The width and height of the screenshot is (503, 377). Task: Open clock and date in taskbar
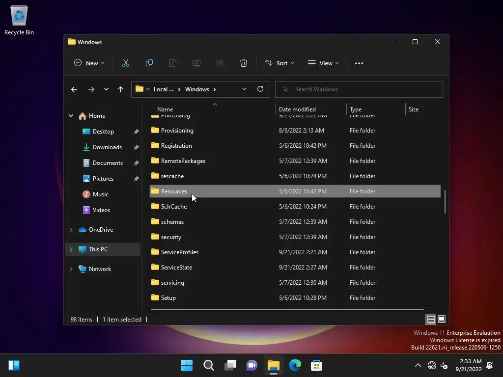pyautogui.click(x=468, y=365)
